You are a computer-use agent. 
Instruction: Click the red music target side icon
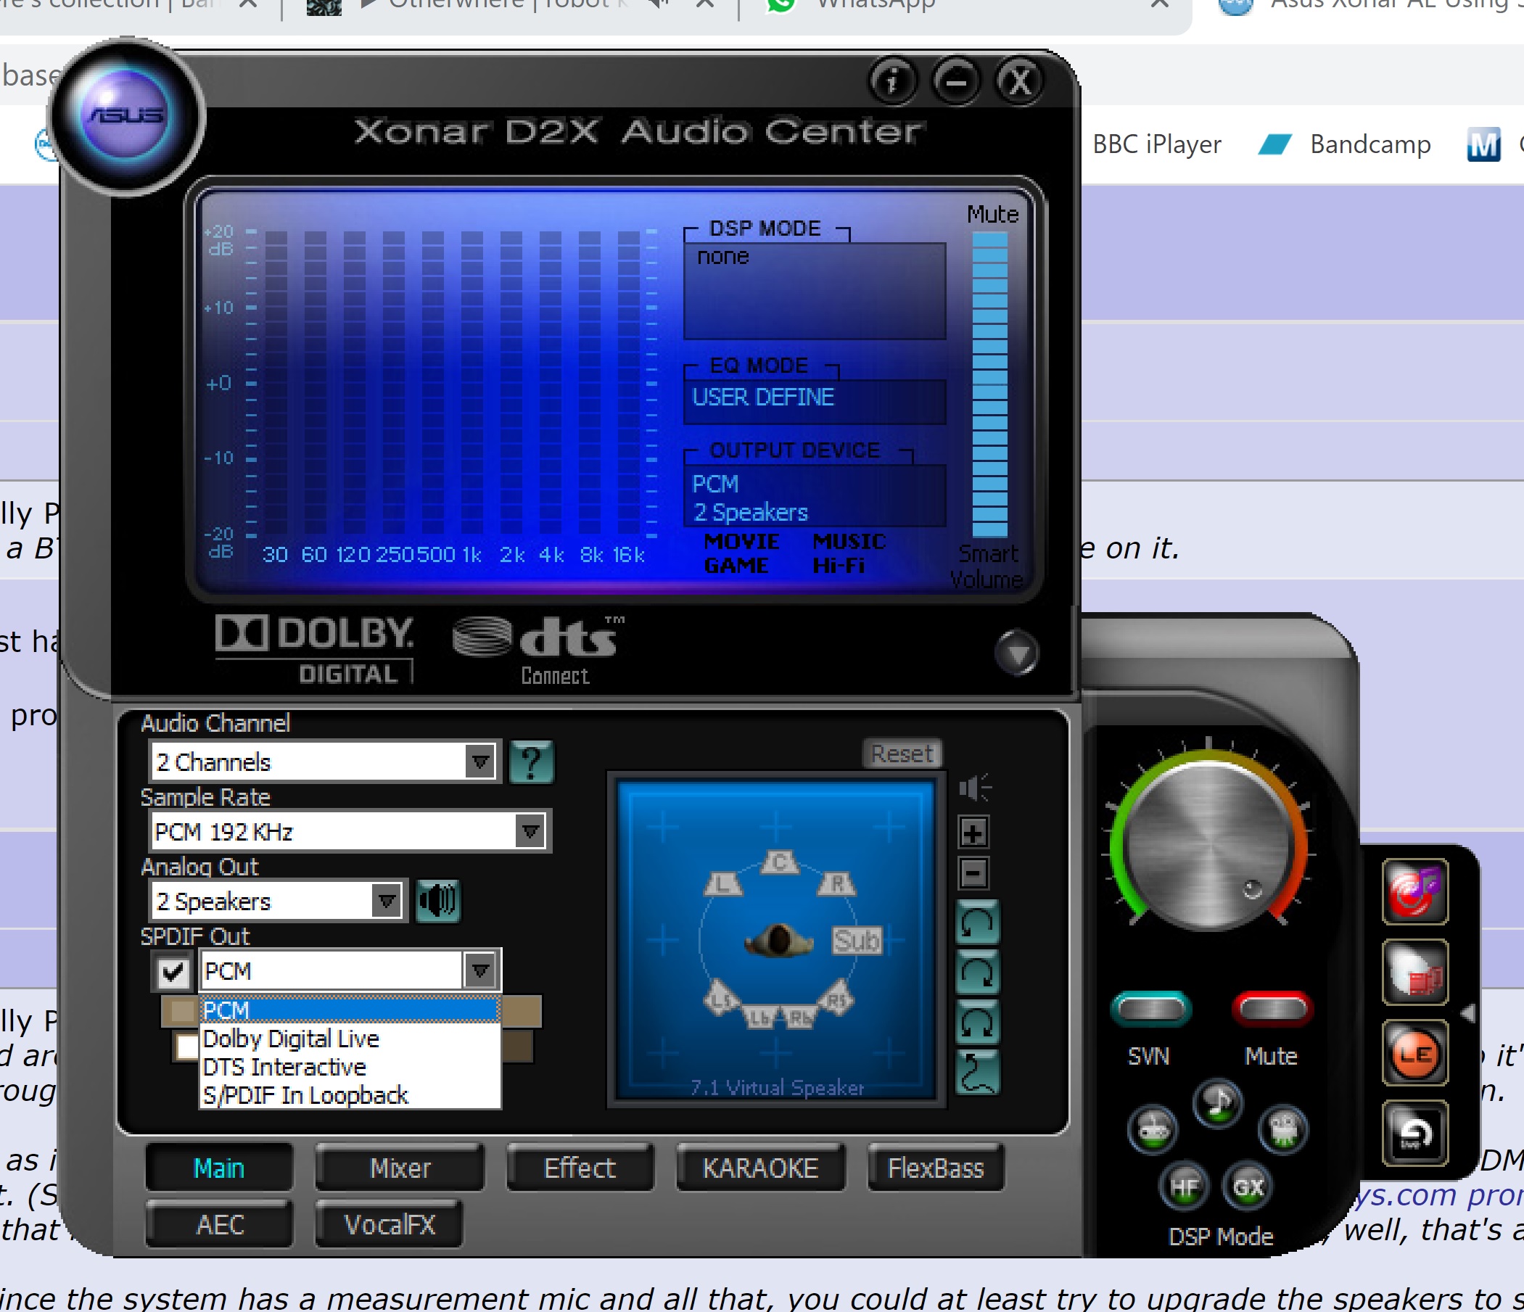[x=1415, y=892]
